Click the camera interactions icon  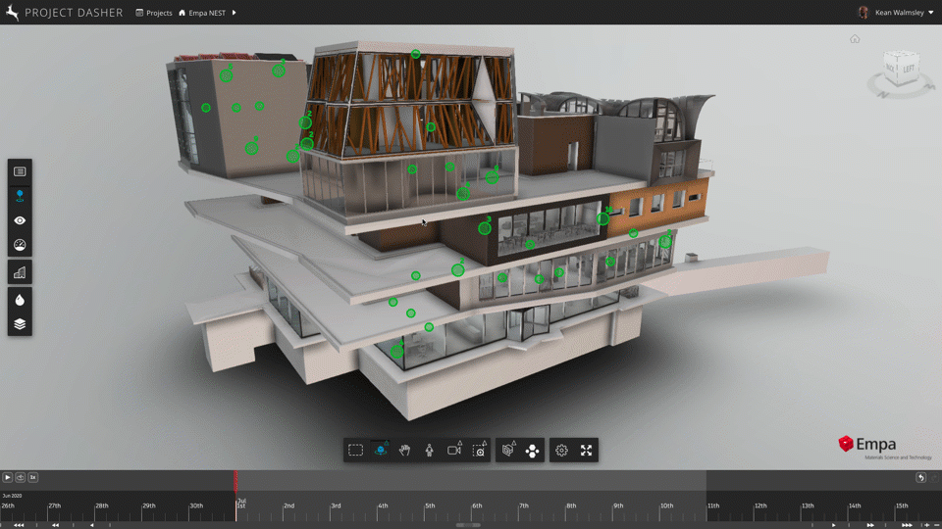pyautogui.click(x=454, y=451)
